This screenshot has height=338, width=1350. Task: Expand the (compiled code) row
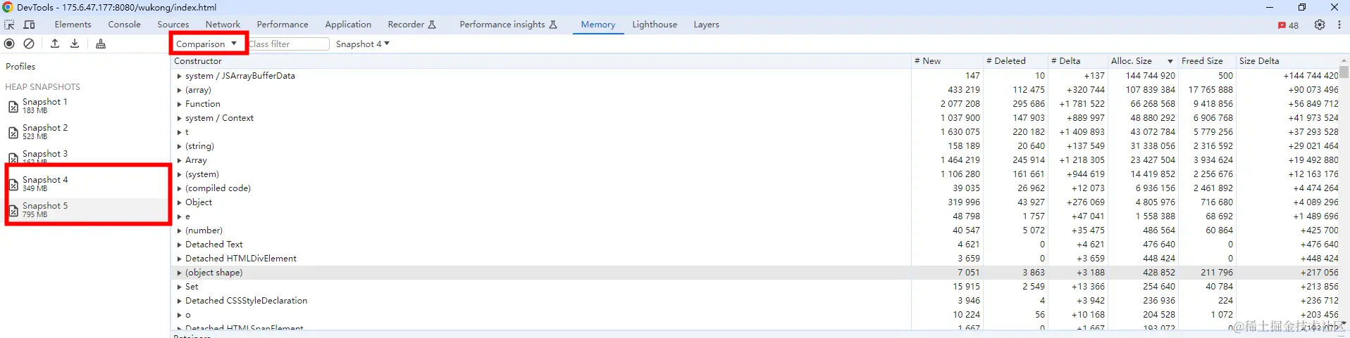(x=180, y=188)
